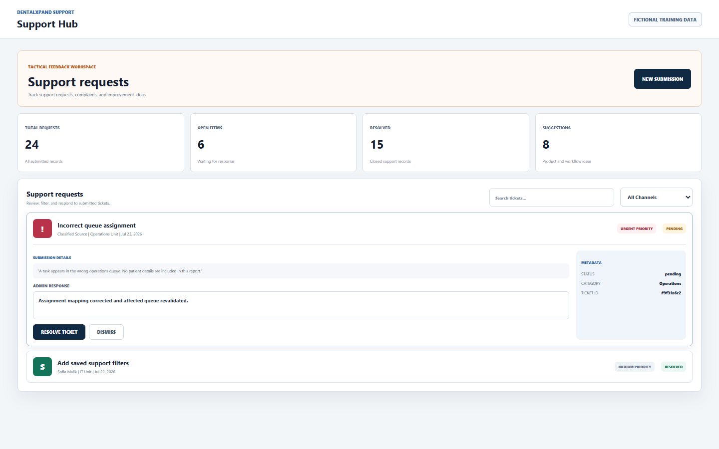Select the Total Requests card showing 24

(101, 143)
